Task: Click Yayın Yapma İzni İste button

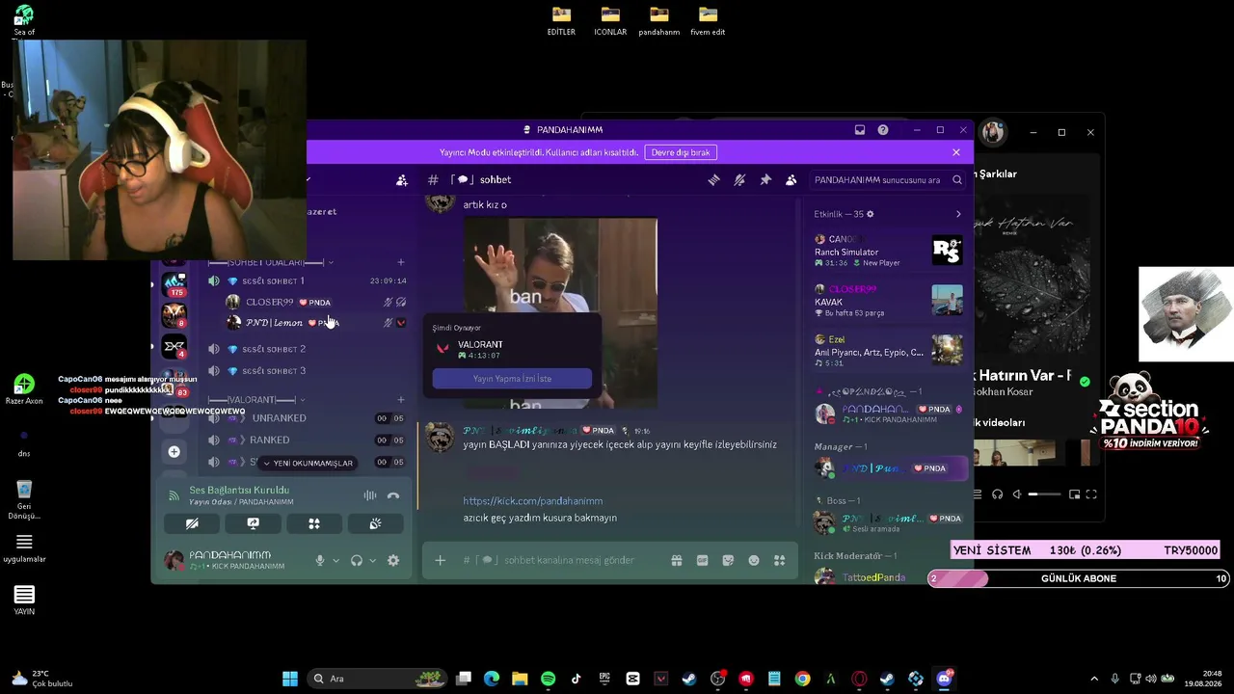Action: 512,379
